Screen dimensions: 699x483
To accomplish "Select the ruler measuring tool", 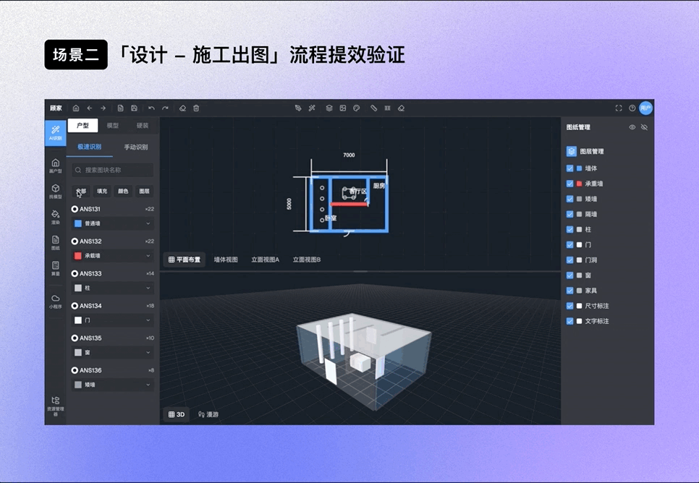I will [x=374, y=108].
